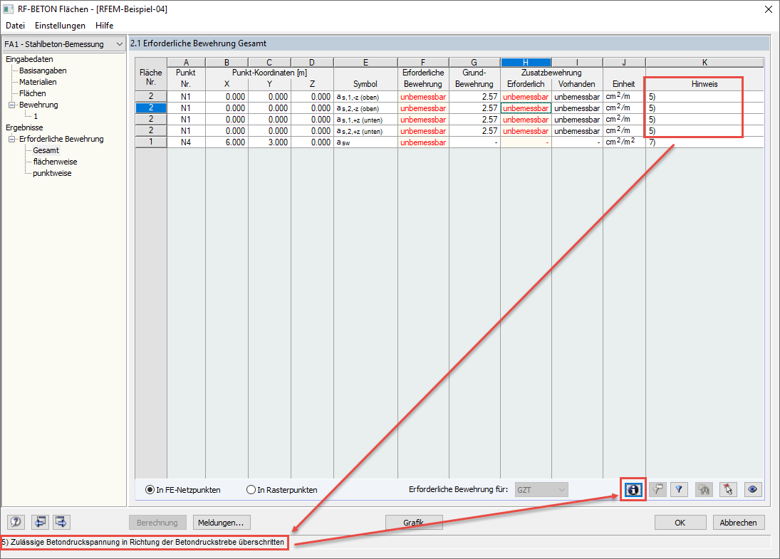780x559 pixels.
Task: Confirm with the OK button
Action: point(680,523)
